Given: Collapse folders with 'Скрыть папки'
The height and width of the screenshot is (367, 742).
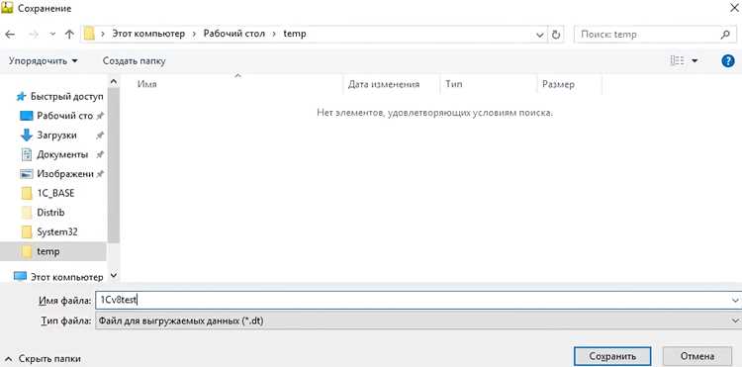Looking at the screenshot, I should click(44, 358).
